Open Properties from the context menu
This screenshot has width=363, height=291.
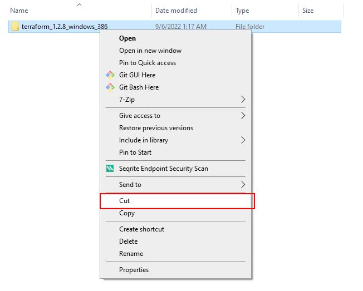(134, 270)
